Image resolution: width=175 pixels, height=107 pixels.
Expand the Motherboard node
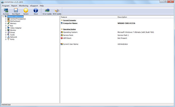pos(6,21)
